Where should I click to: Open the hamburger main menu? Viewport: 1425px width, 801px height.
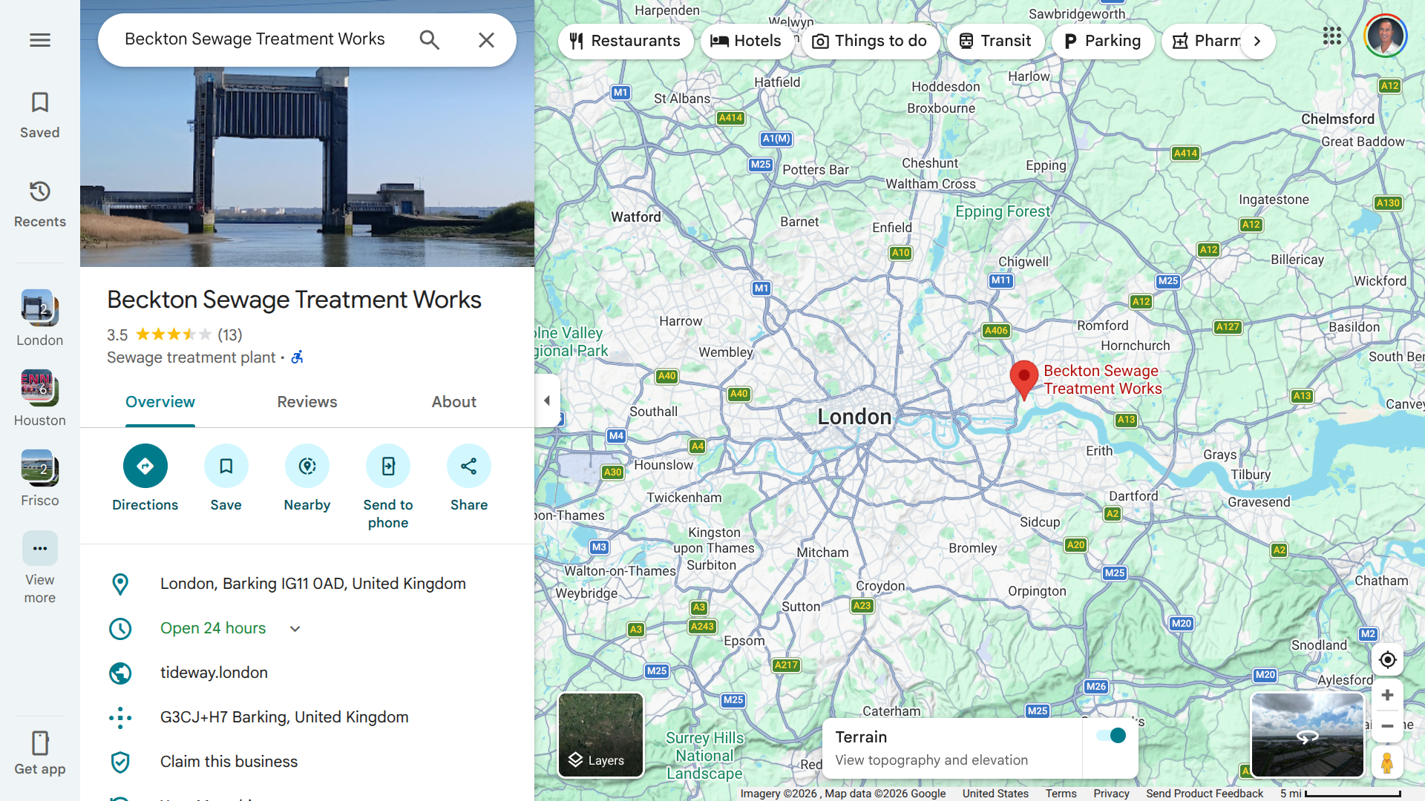(x=40, y=40)
